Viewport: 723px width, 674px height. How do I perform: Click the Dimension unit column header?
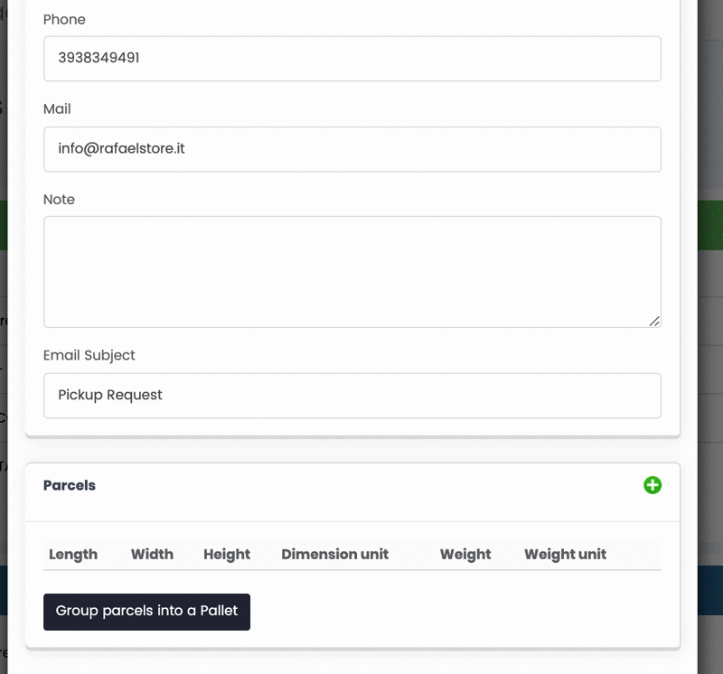pyautogui.click(x=335, y=554)
